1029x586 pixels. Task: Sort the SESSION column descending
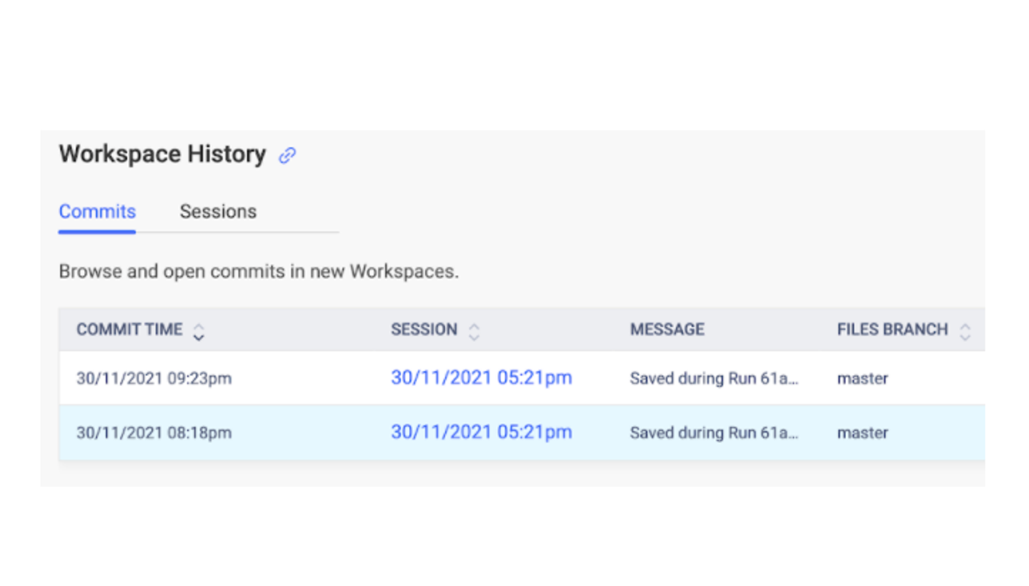coord(474,335)
